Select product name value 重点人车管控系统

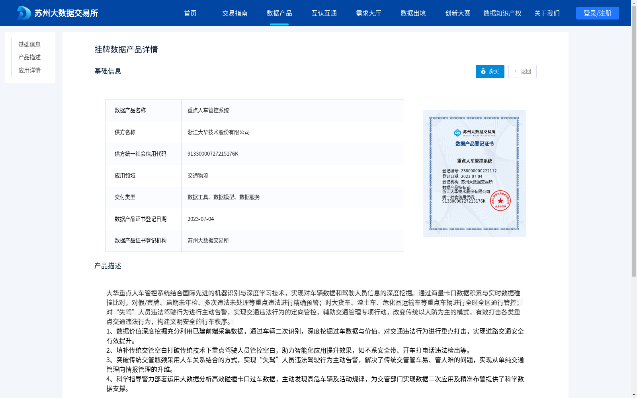pyautogui.click(x=208, y=110)
